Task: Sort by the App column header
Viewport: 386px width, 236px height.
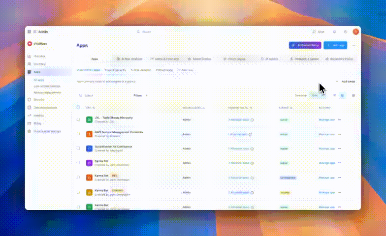Action: coord(90,108)
